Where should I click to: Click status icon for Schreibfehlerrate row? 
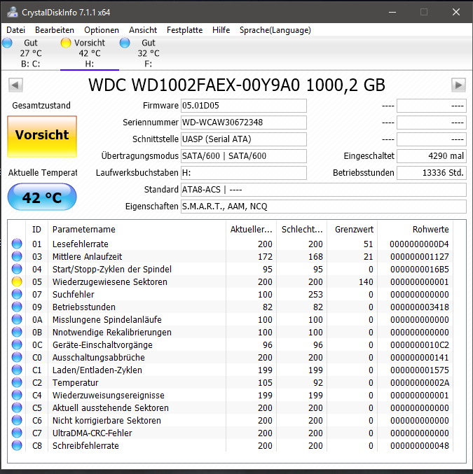pyautogui.click(x=17, y=445)
